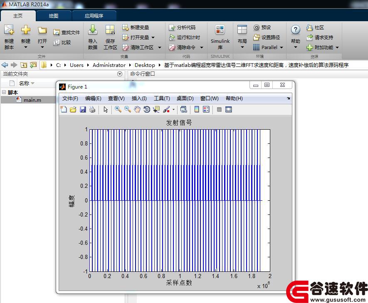Open the 窗口(W) menu in Figure 1
The image size is (368, 303).
click(209, 98)
